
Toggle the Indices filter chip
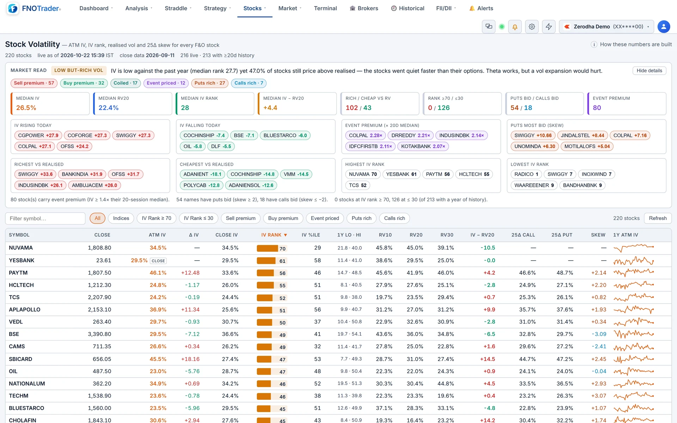(121, 218)
